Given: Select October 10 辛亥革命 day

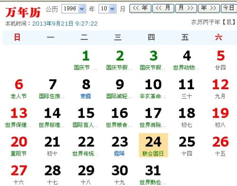Looking at the screenshot, I should click(153, 89).
